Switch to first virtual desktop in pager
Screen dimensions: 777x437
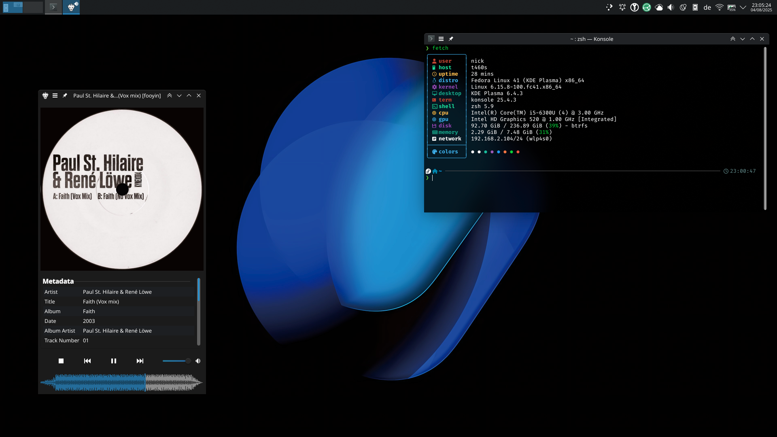[13, 7]
